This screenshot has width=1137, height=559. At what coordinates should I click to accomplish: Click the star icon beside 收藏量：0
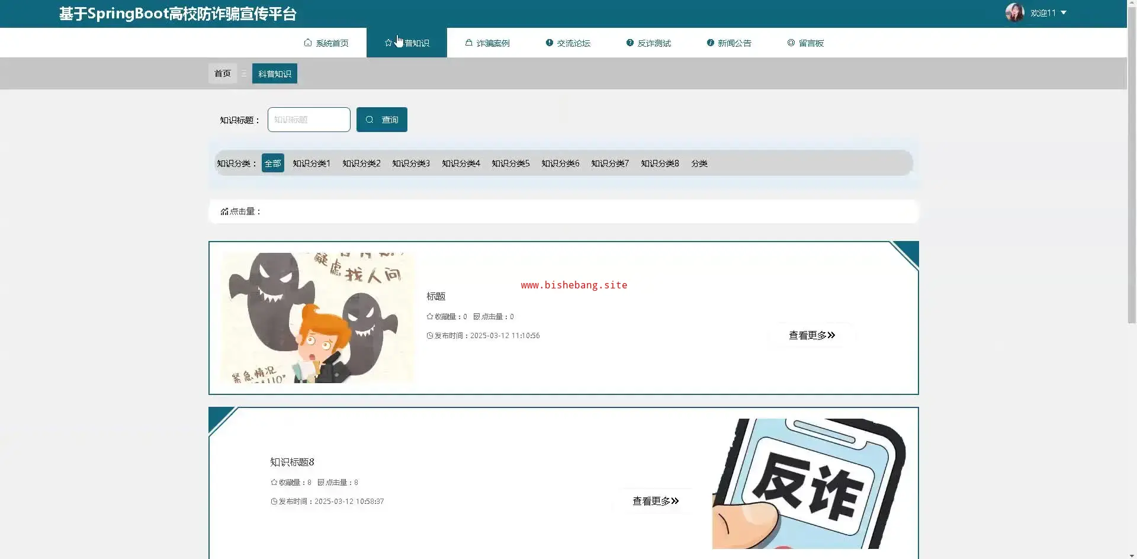(430, 317)
